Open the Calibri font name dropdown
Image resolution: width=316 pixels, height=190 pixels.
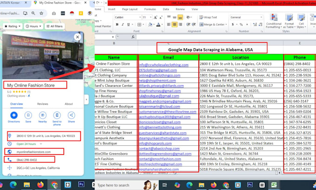coord(140,17)
